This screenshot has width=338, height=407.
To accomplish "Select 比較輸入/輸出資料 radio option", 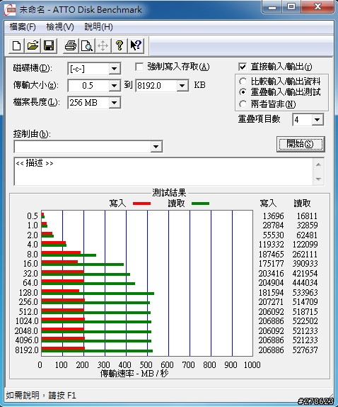I will (x=243, y=82).
